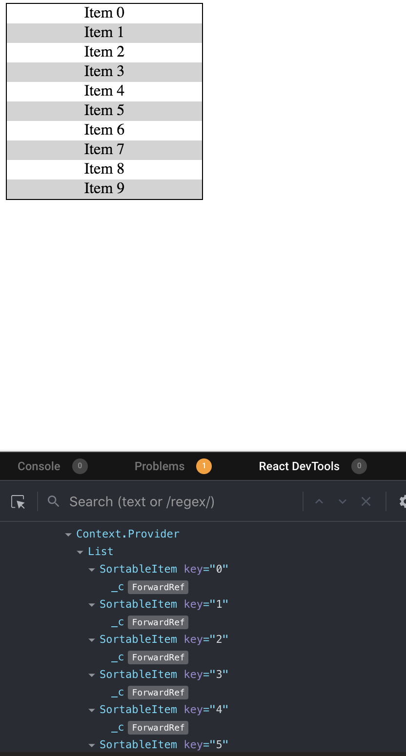Collapse the Context.Provider node

point(68,534)
